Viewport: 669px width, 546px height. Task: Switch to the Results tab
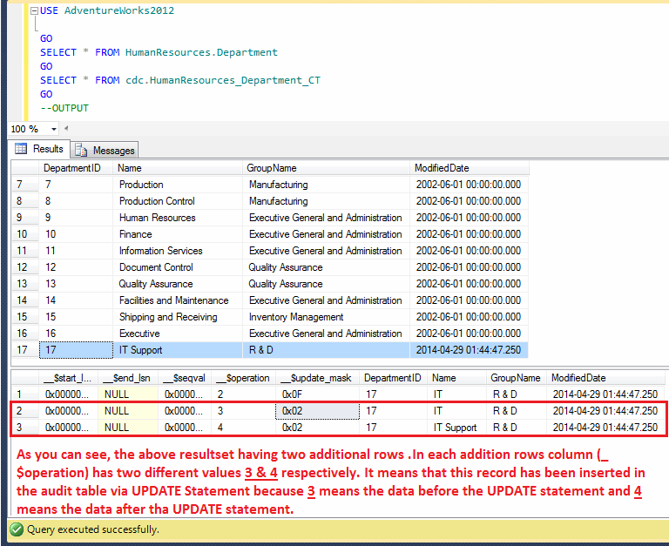(x=39, y=149)
